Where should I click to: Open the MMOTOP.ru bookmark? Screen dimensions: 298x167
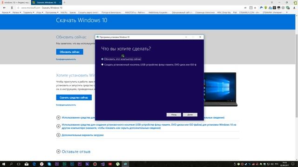(135, 13)
